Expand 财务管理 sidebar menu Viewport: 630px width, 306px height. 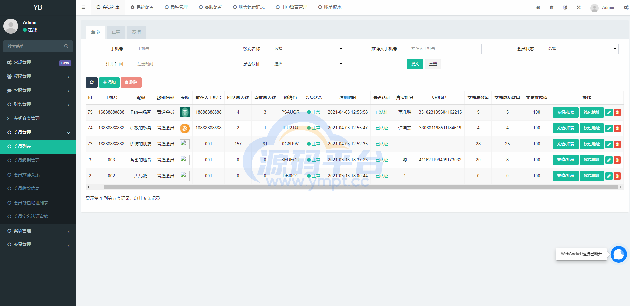[x=38, y=104]
